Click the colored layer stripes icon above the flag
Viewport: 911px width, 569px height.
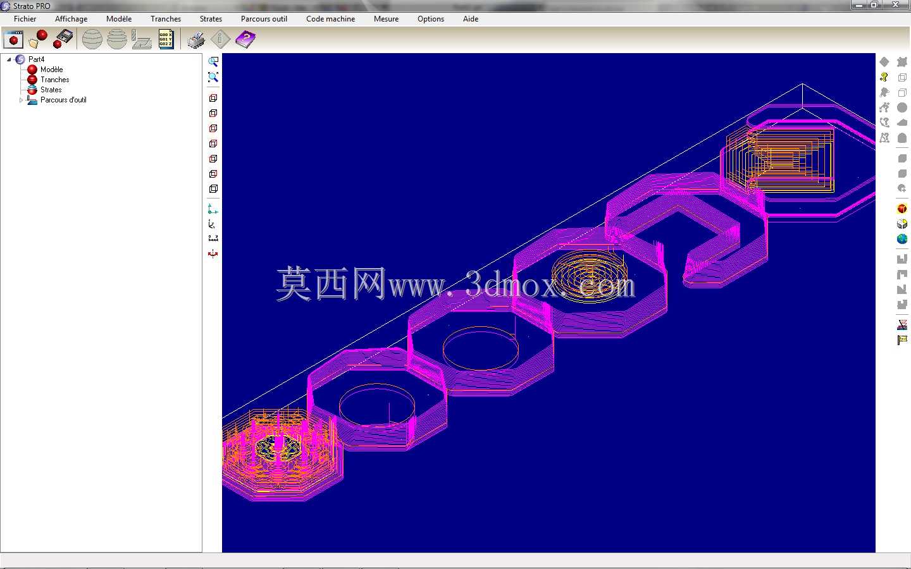[x=902, y=325]
